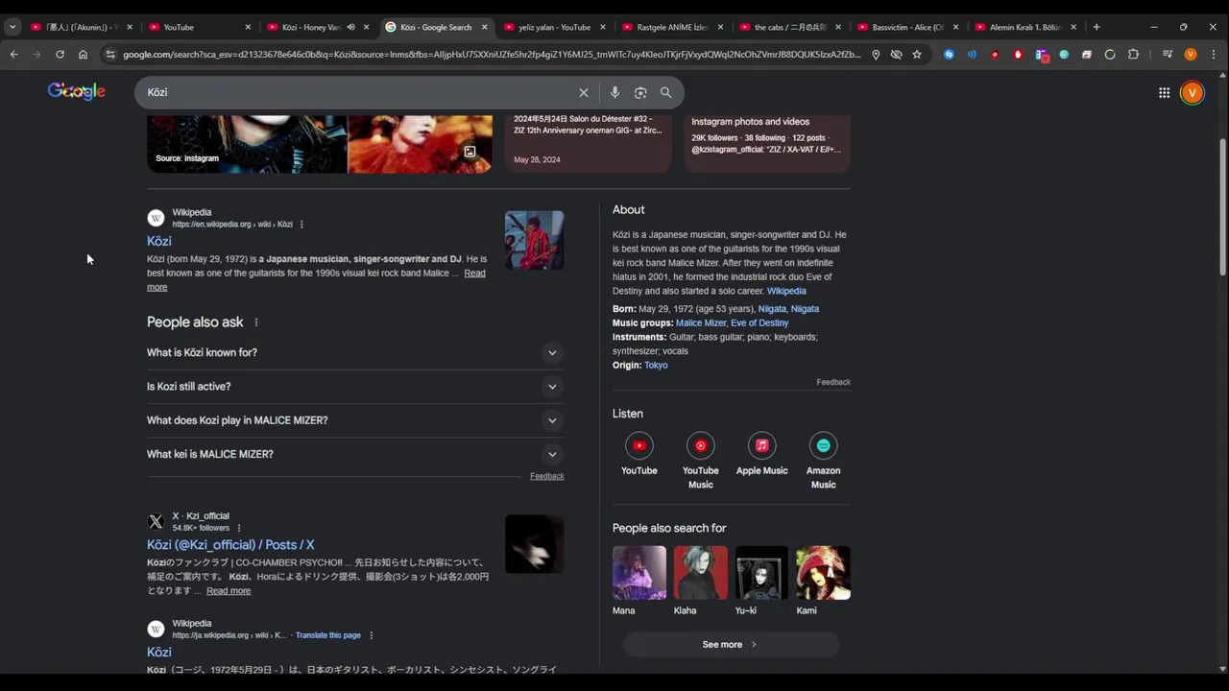
Task: Expand 'What is Közi known for?'
Action: click(355, 352)
